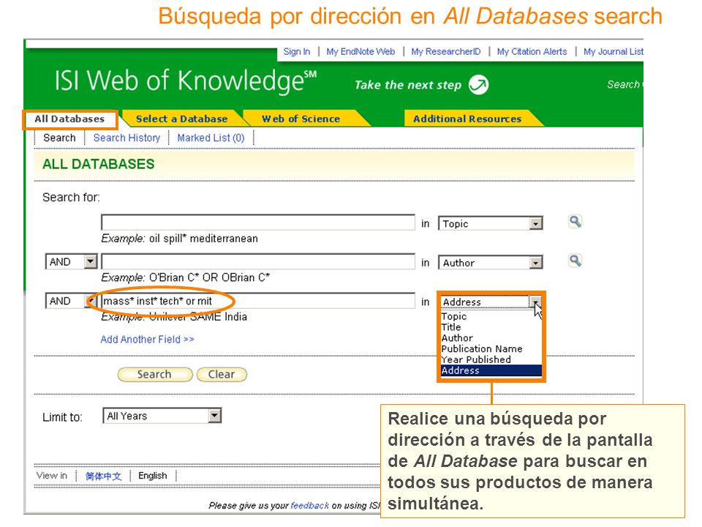Switch view language to Chinese
The height and width of the screenshot is (527, 702).
click(103, 476)
